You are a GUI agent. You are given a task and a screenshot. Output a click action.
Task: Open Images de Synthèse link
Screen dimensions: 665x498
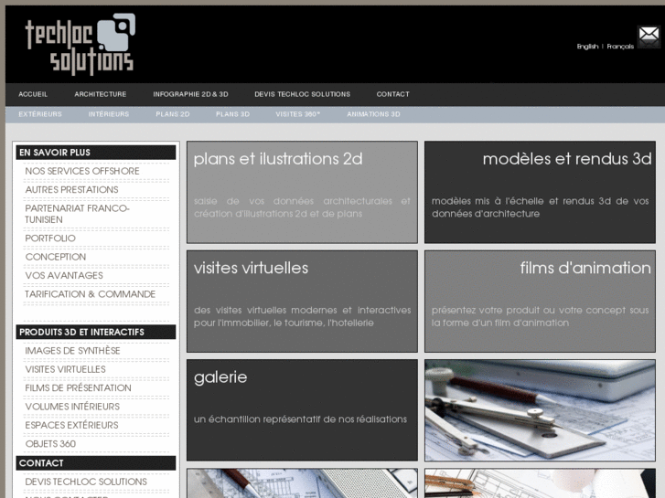click(x=72, y=351)
